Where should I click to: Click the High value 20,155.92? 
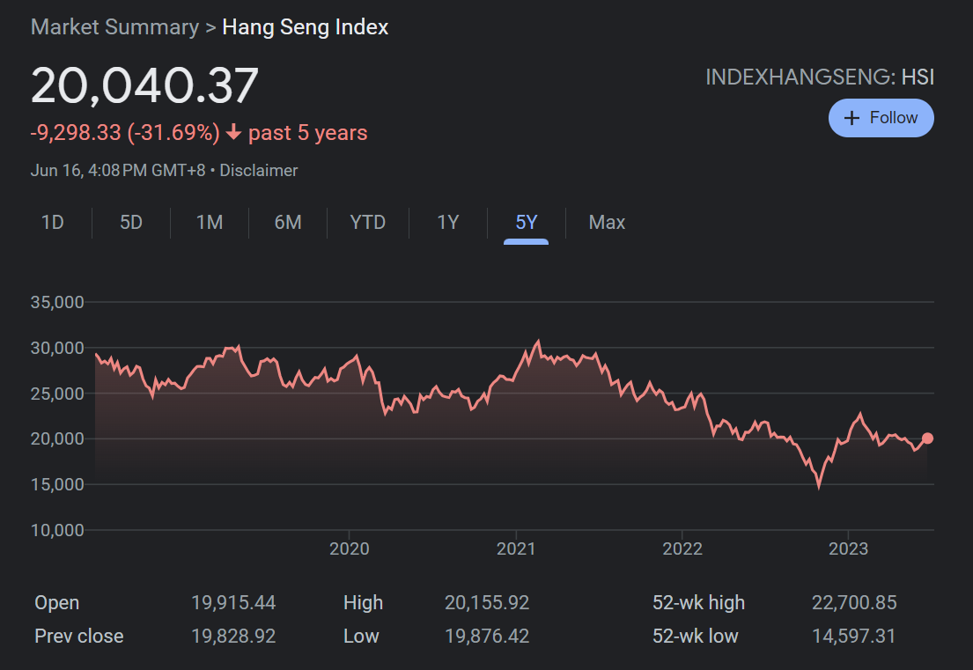pyautogui.click(x=487, y=602)
